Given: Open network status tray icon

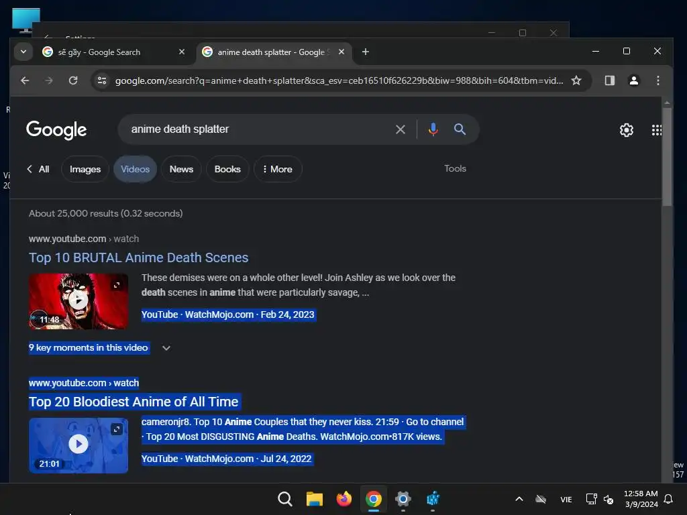Looking at the screenshot, I should 591,499.
